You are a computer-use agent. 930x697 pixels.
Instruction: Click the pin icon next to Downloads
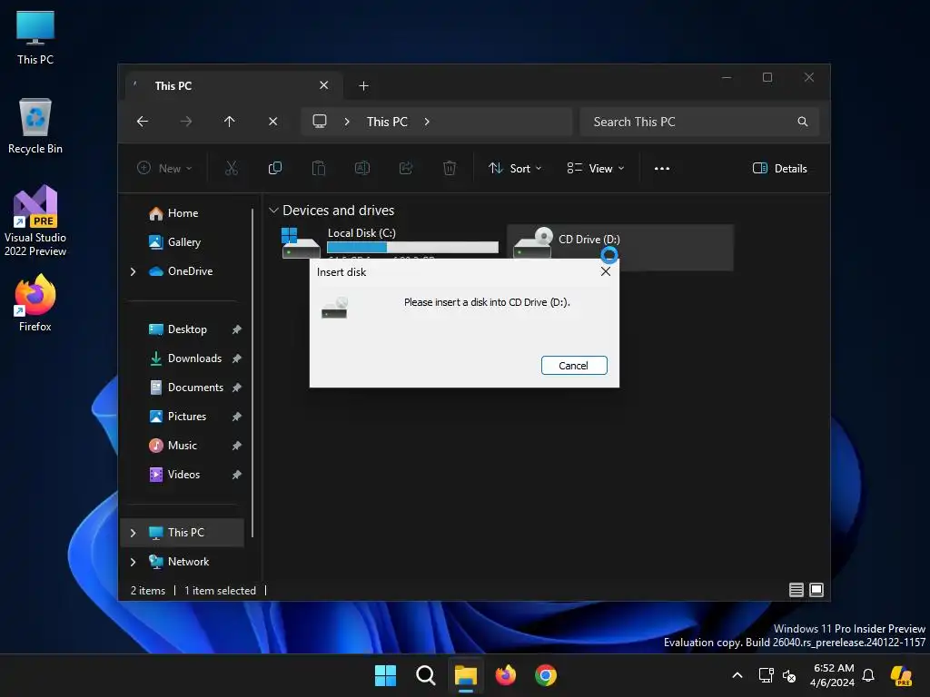237,358
